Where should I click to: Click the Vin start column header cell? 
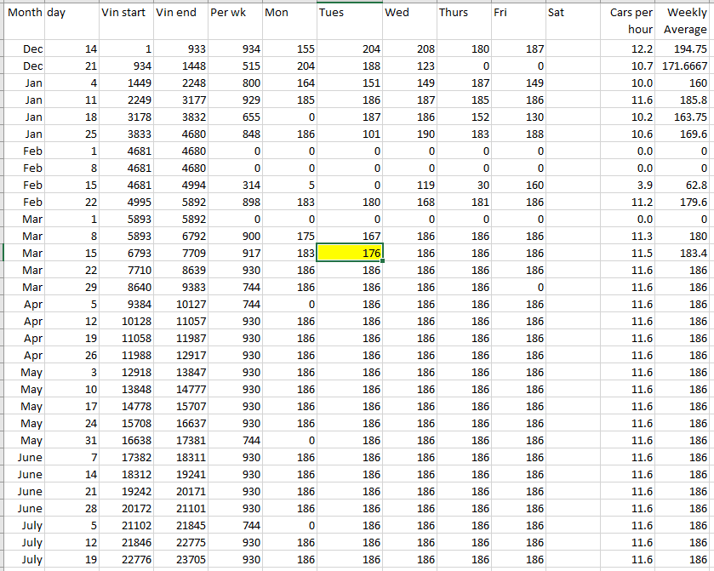coord(125,14)
